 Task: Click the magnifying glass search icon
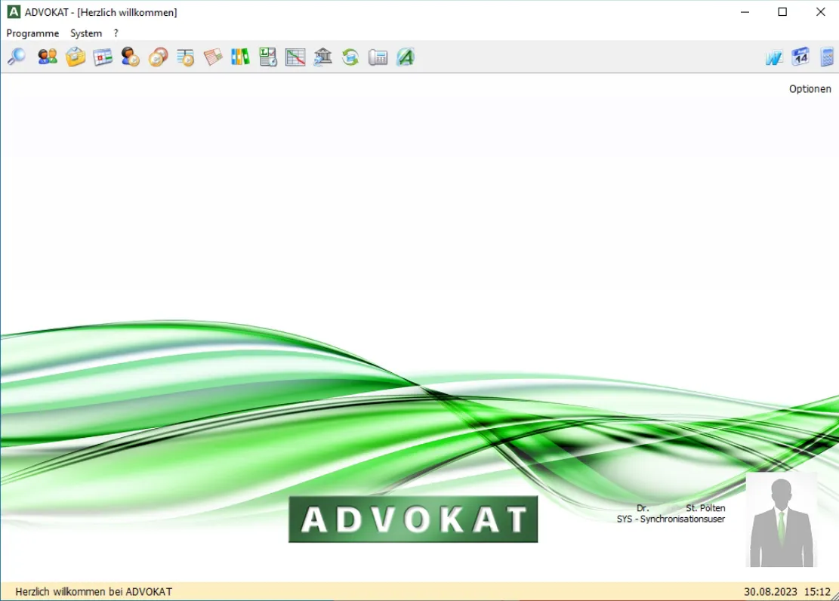16,57
